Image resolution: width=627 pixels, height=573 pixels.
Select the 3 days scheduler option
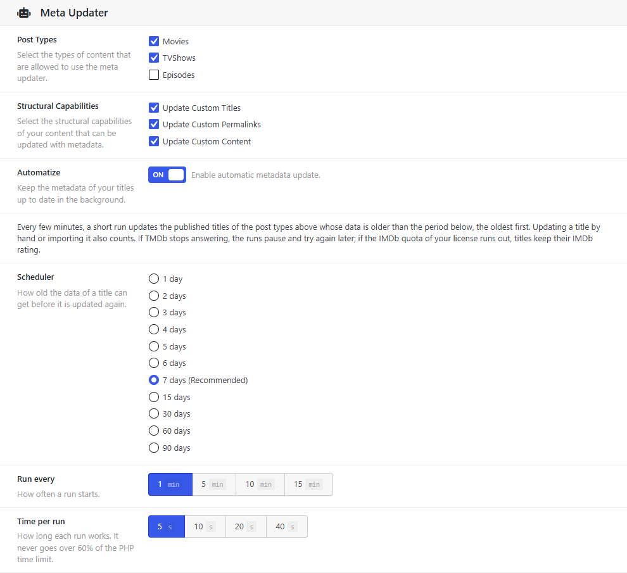point(154,312)
